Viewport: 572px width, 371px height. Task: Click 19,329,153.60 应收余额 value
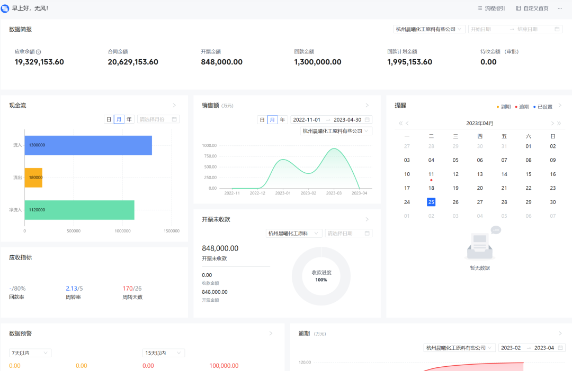[x=39, y=62]
